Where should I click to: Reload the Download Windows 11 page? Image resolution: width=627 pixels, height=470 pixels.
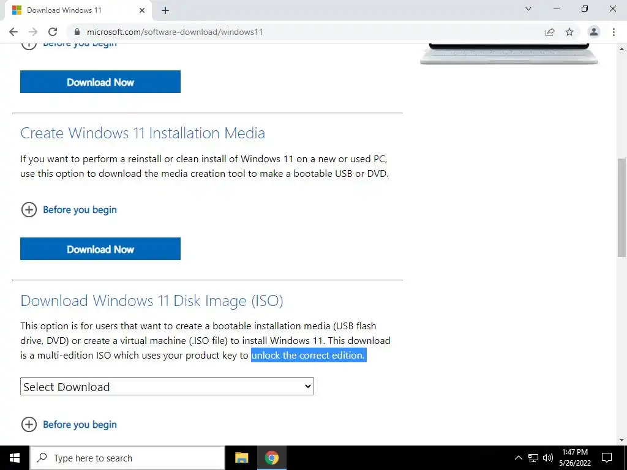53,32
